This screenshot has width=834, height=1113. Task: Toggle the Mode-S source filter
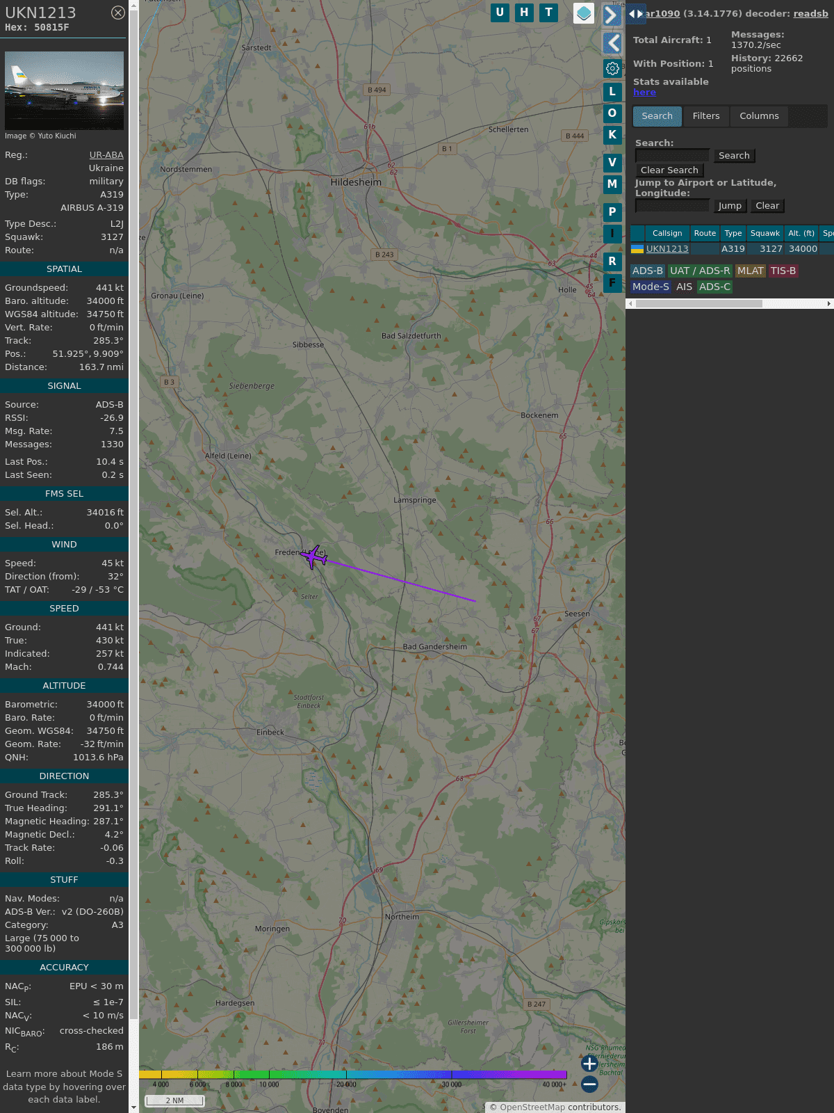point(651,287)
